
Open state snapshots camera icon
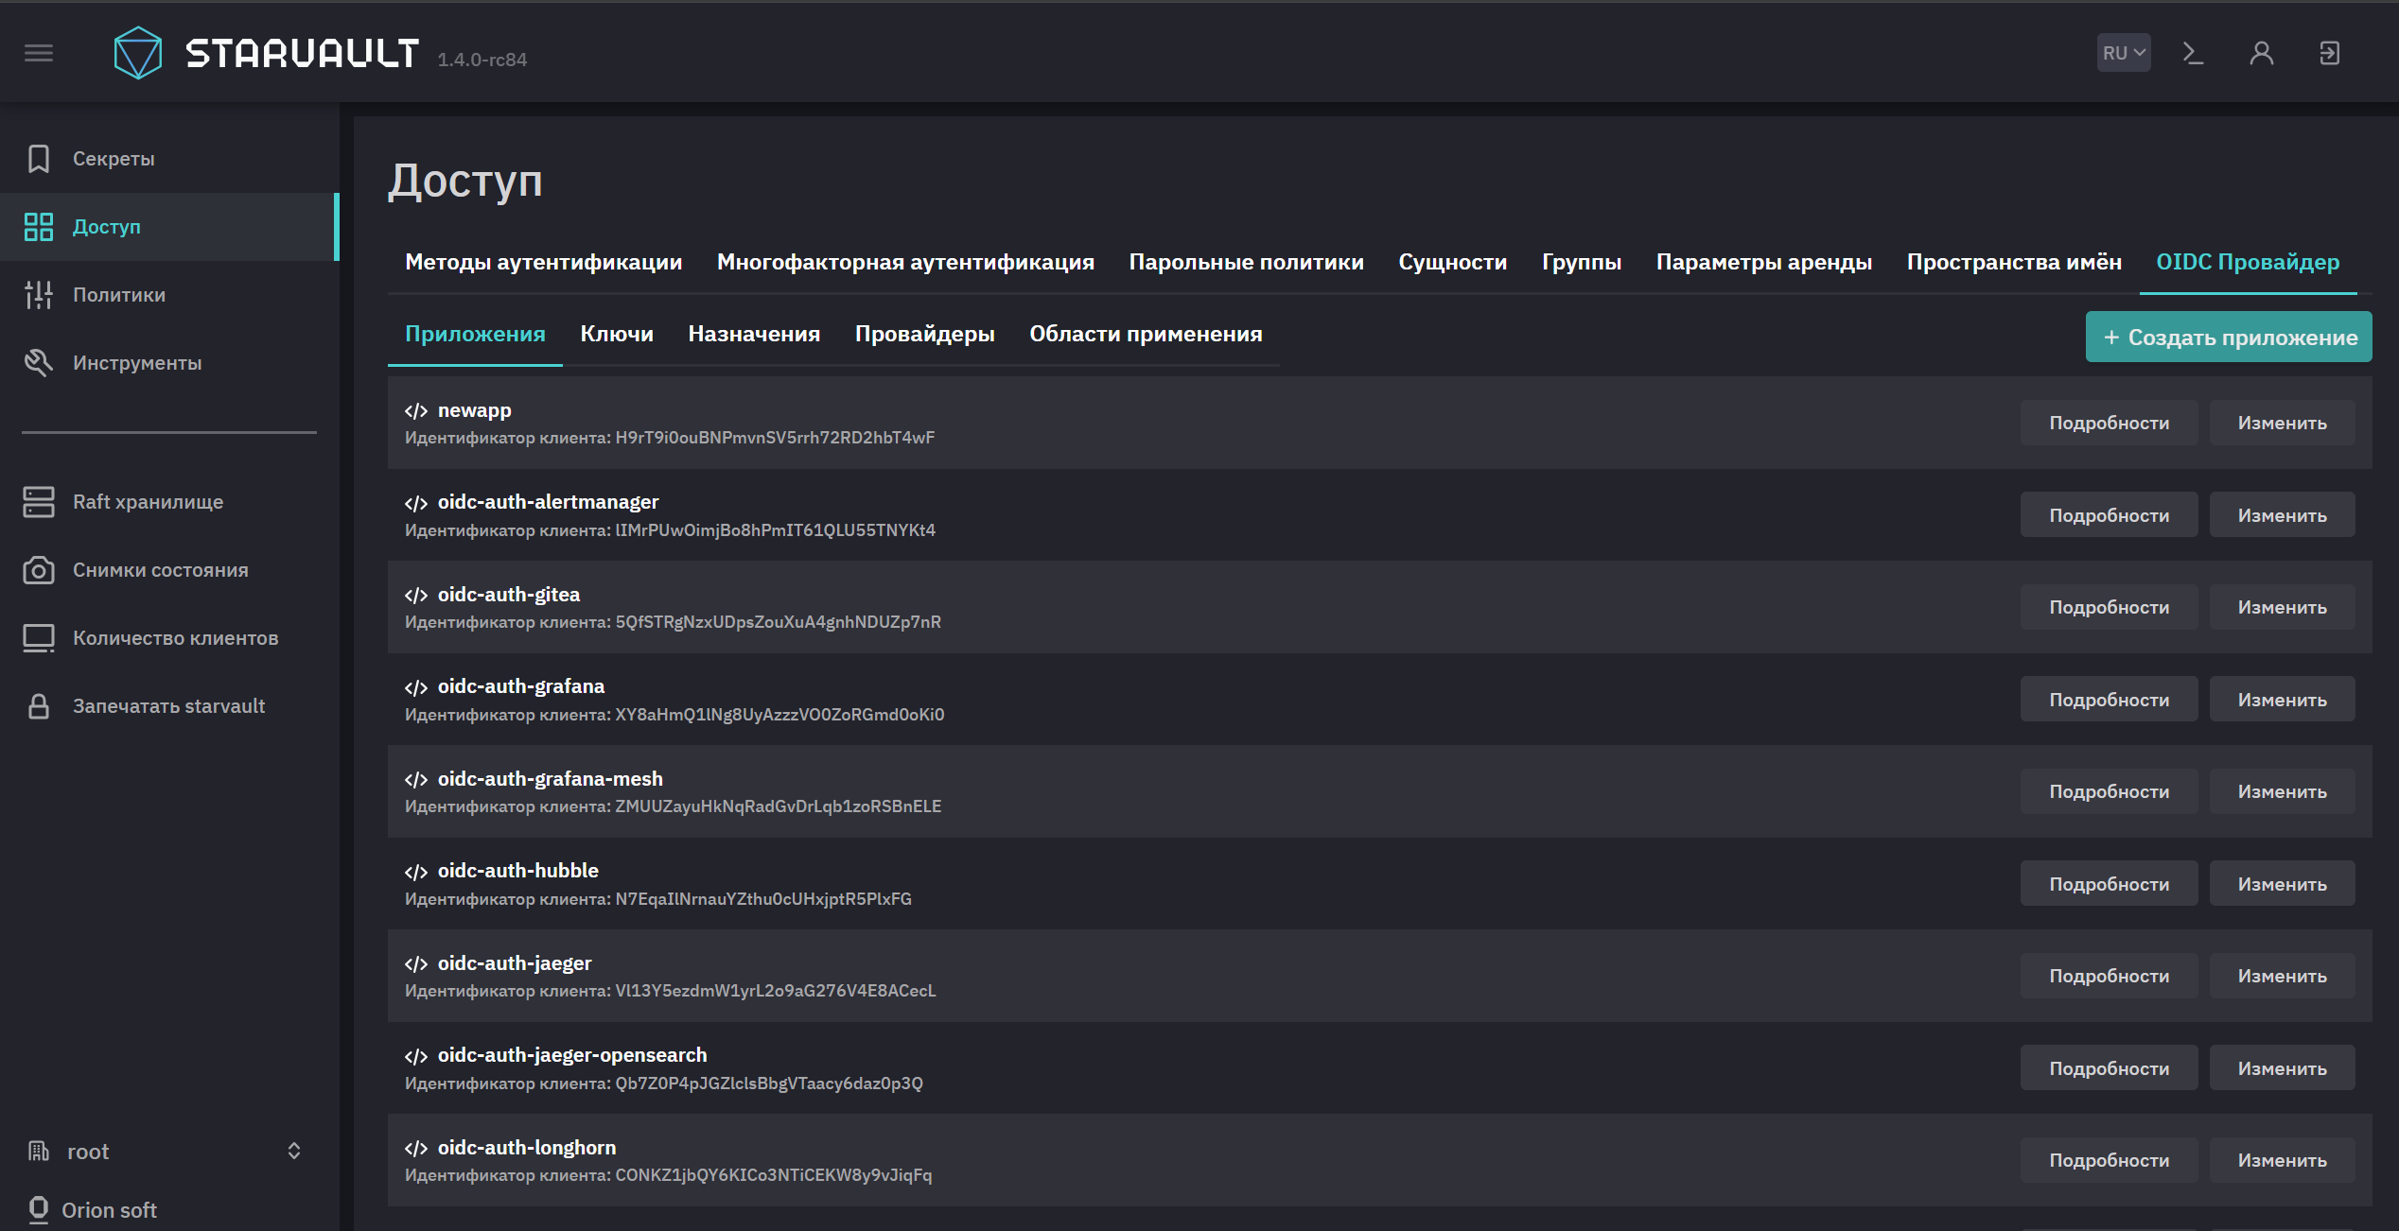coord(39,570)
